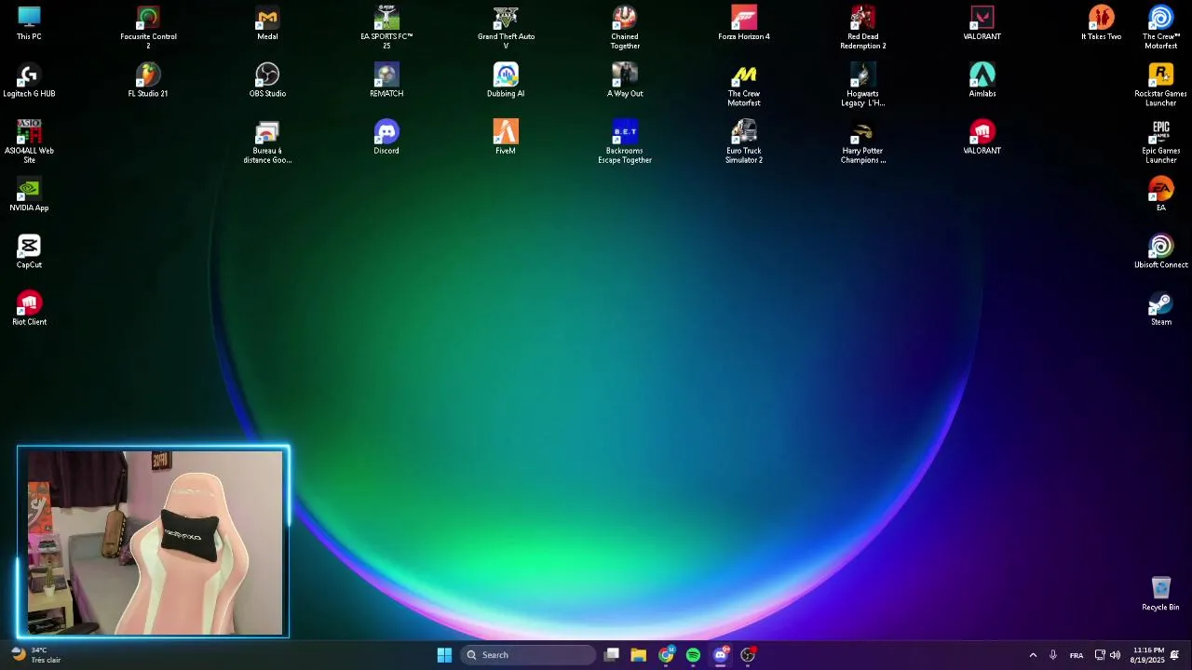This screenshot has height=670, width=1192.
Task: Select the OBS Studio icon
Action: 267,80
